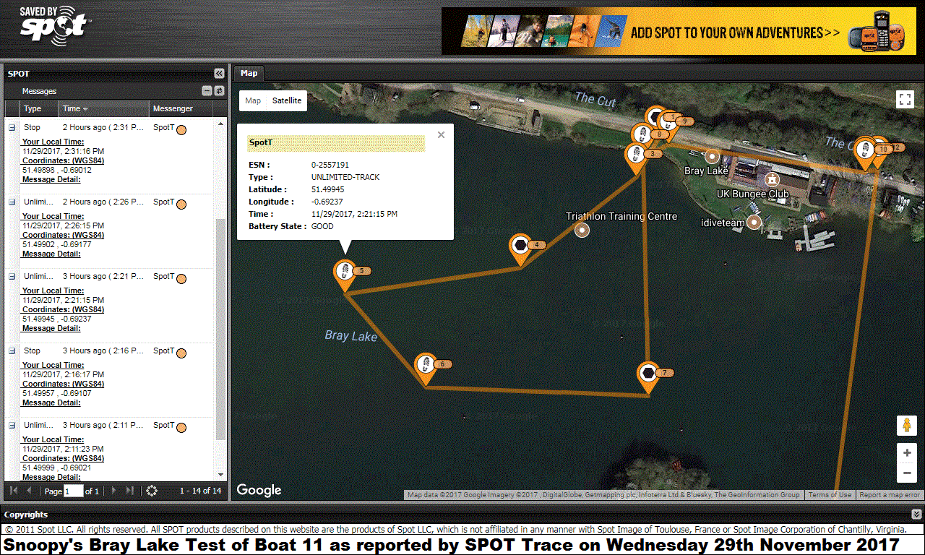Click the page number input field
925x555 pixels.
coord(74,491)
